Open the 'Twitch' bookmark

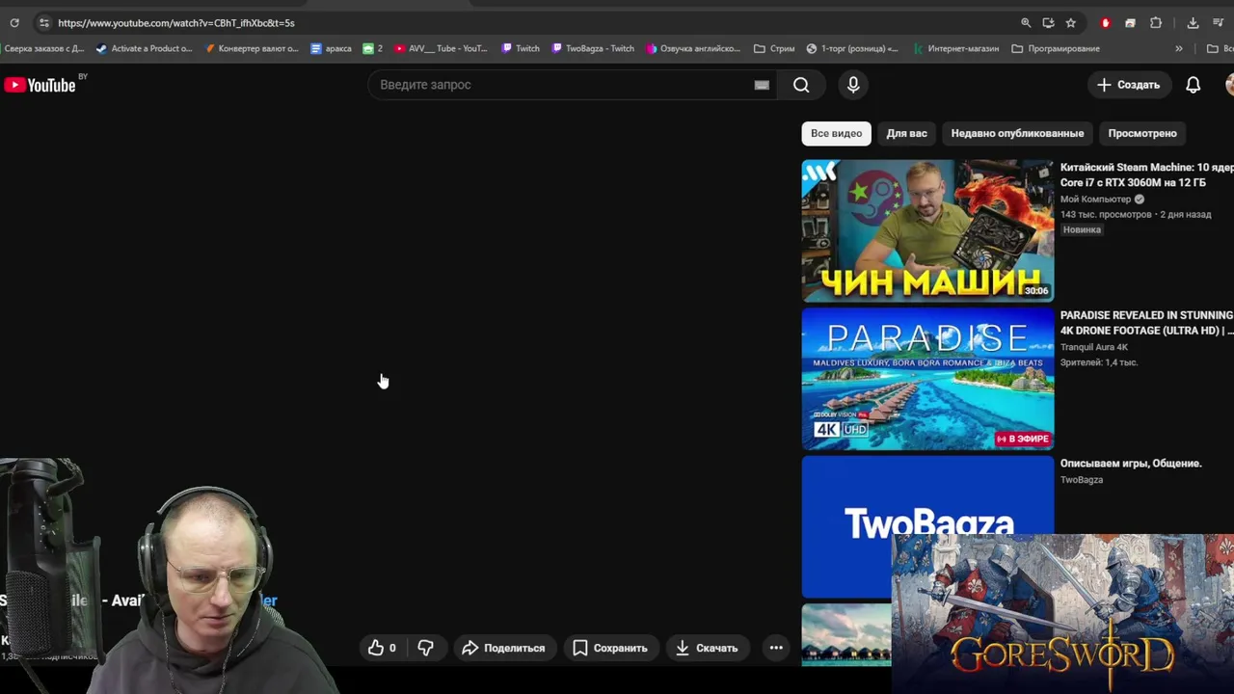[x=521, y=48]
